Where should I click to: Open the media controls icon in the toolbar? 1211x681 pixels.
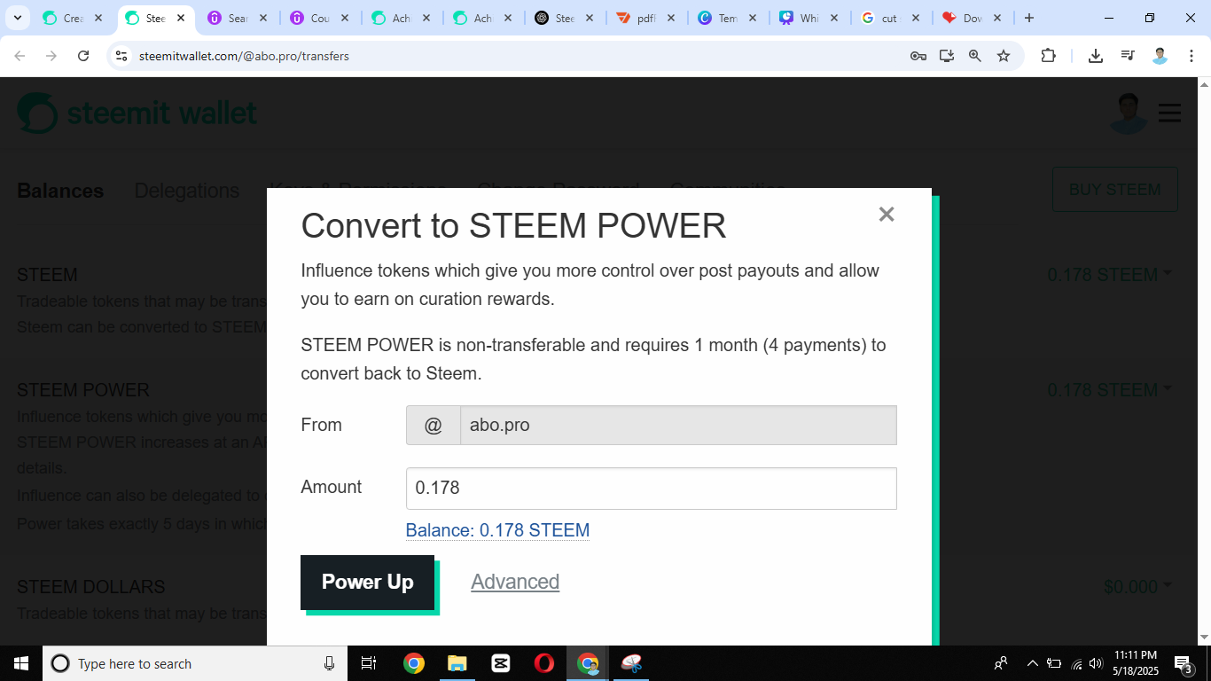pos(1128,56)
